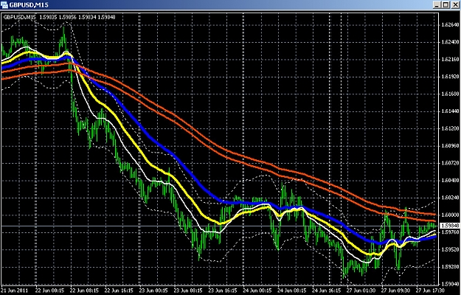Click the 22 Jun 00:15 time label

(50, 291)
